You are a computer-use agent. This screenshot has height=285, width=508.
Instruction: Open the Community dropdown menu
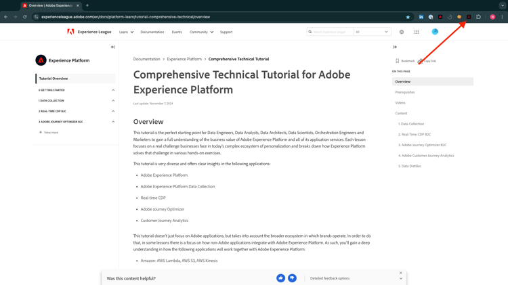click(x=201, y=32)
